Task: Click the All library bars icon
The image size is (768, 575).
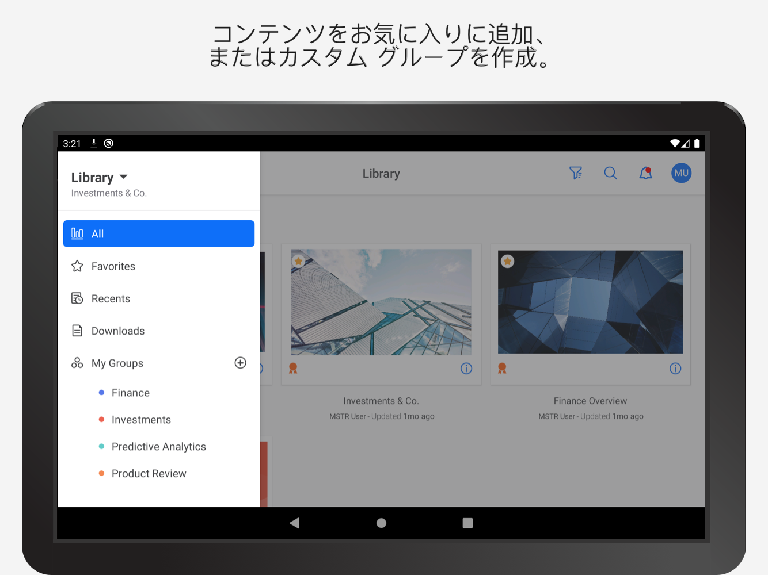Action: click(77, 233)
